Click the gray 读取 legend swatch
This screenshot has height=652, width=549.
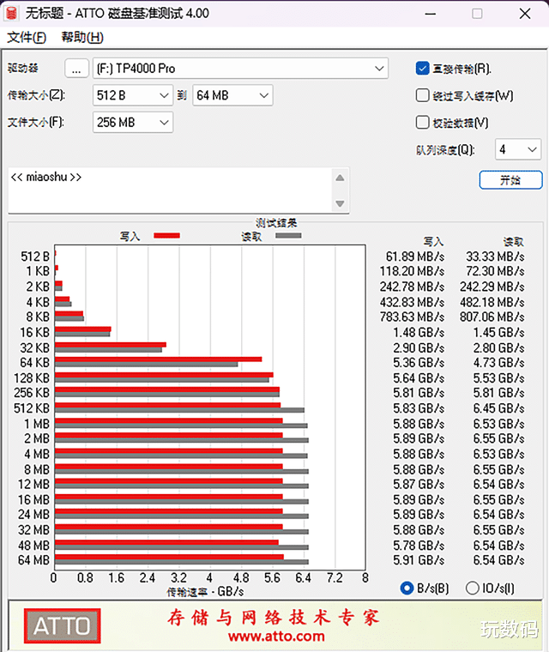(x=288, y=236)
